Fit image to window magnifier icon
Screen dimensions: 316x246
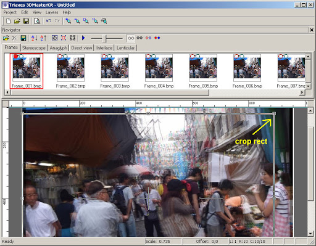tap(104, 21)
